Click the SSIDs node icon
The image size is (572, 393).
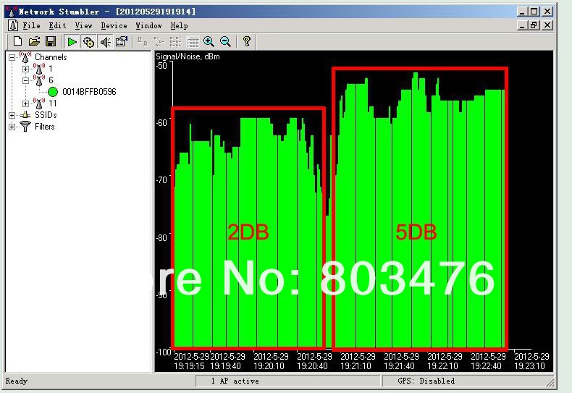25,115
